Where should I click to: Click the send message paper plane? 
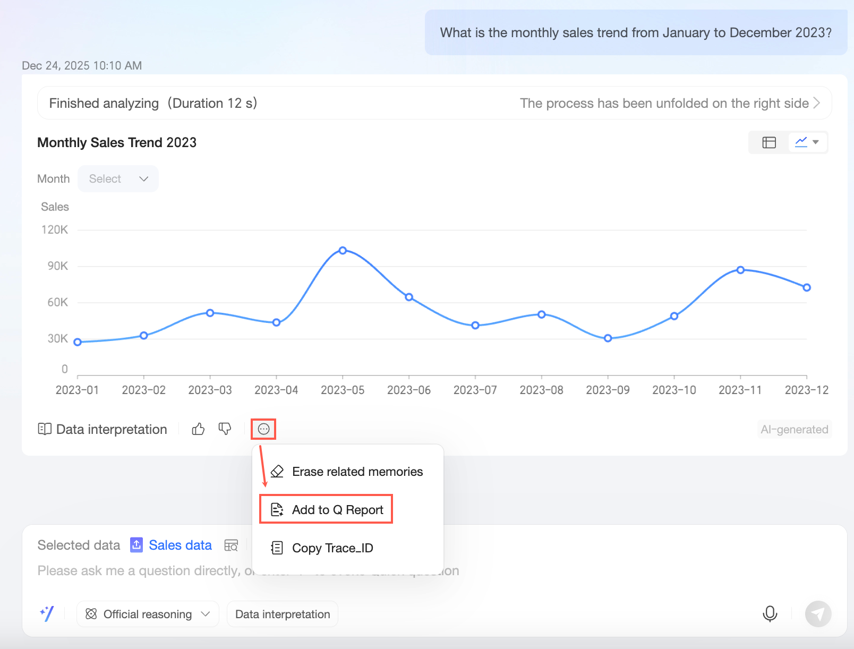point(818,614)
